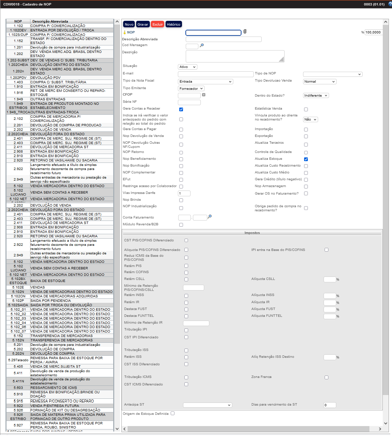The image size is (392, 437).
Task: Enable the Retém PIS checkbox
Action: tap(186, 266)
